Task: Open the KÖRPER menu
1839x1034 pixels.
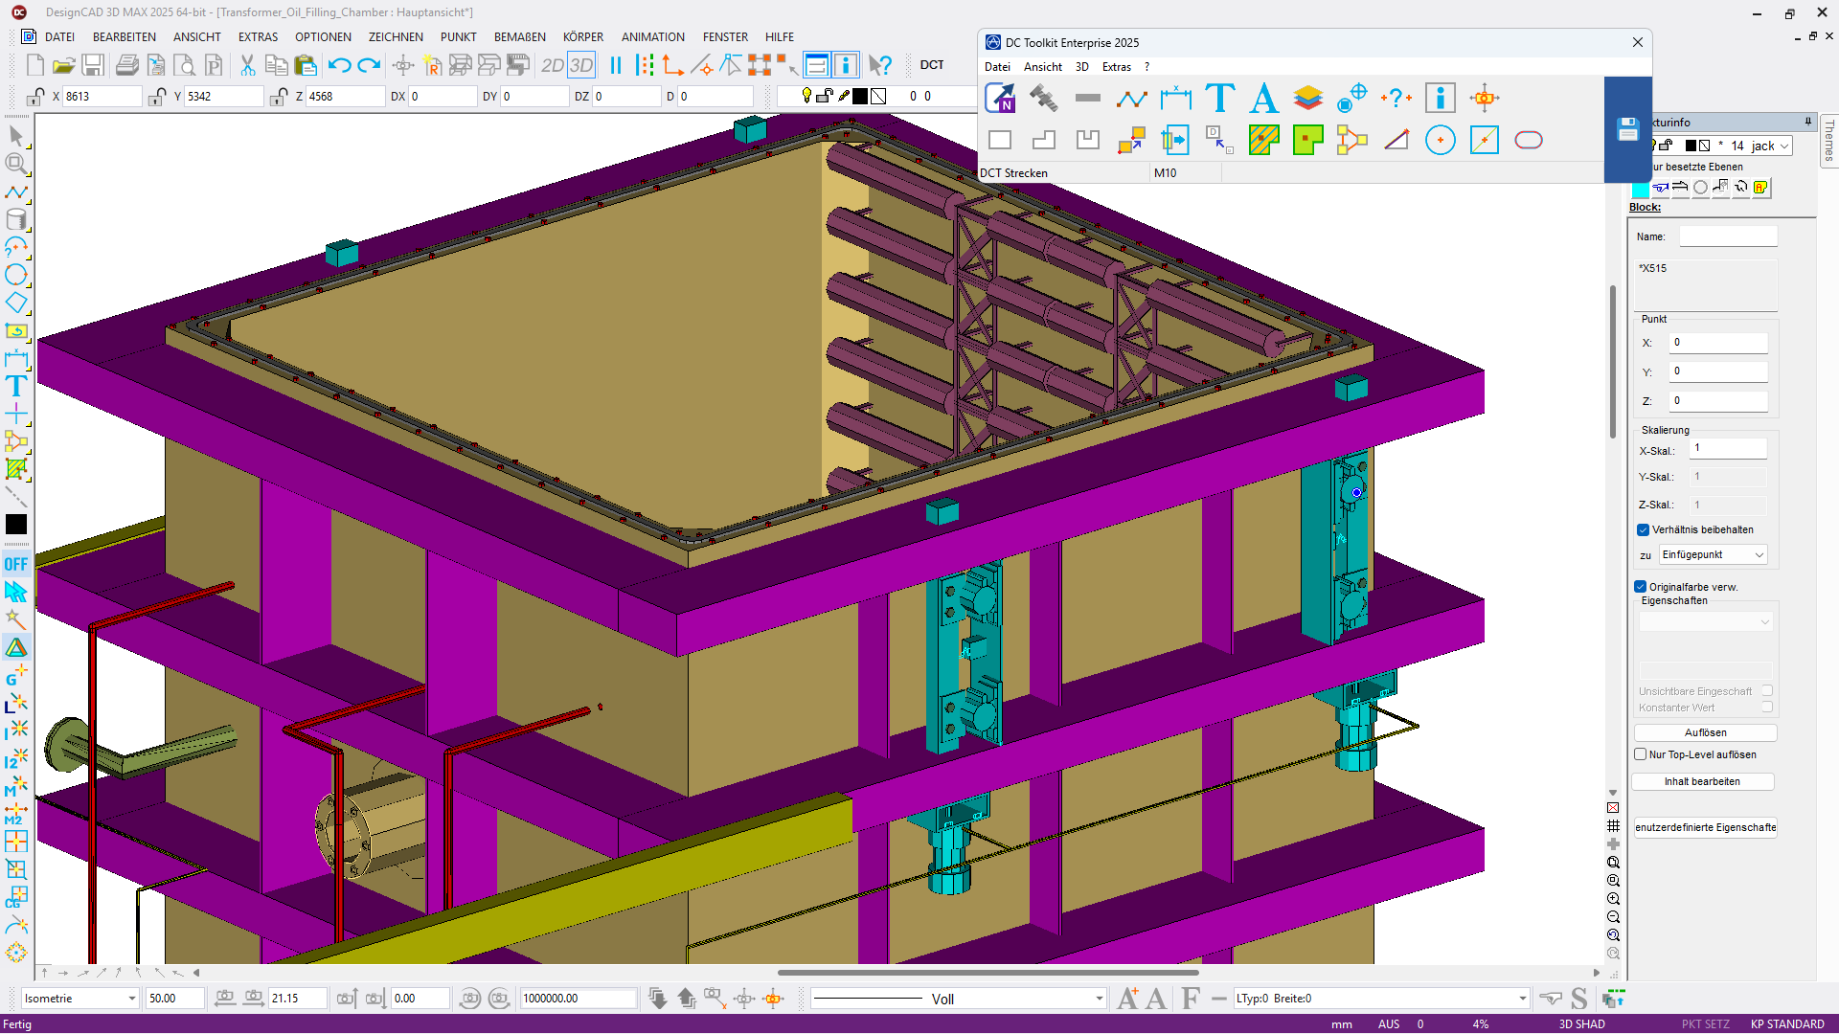Action: [582, 37]
